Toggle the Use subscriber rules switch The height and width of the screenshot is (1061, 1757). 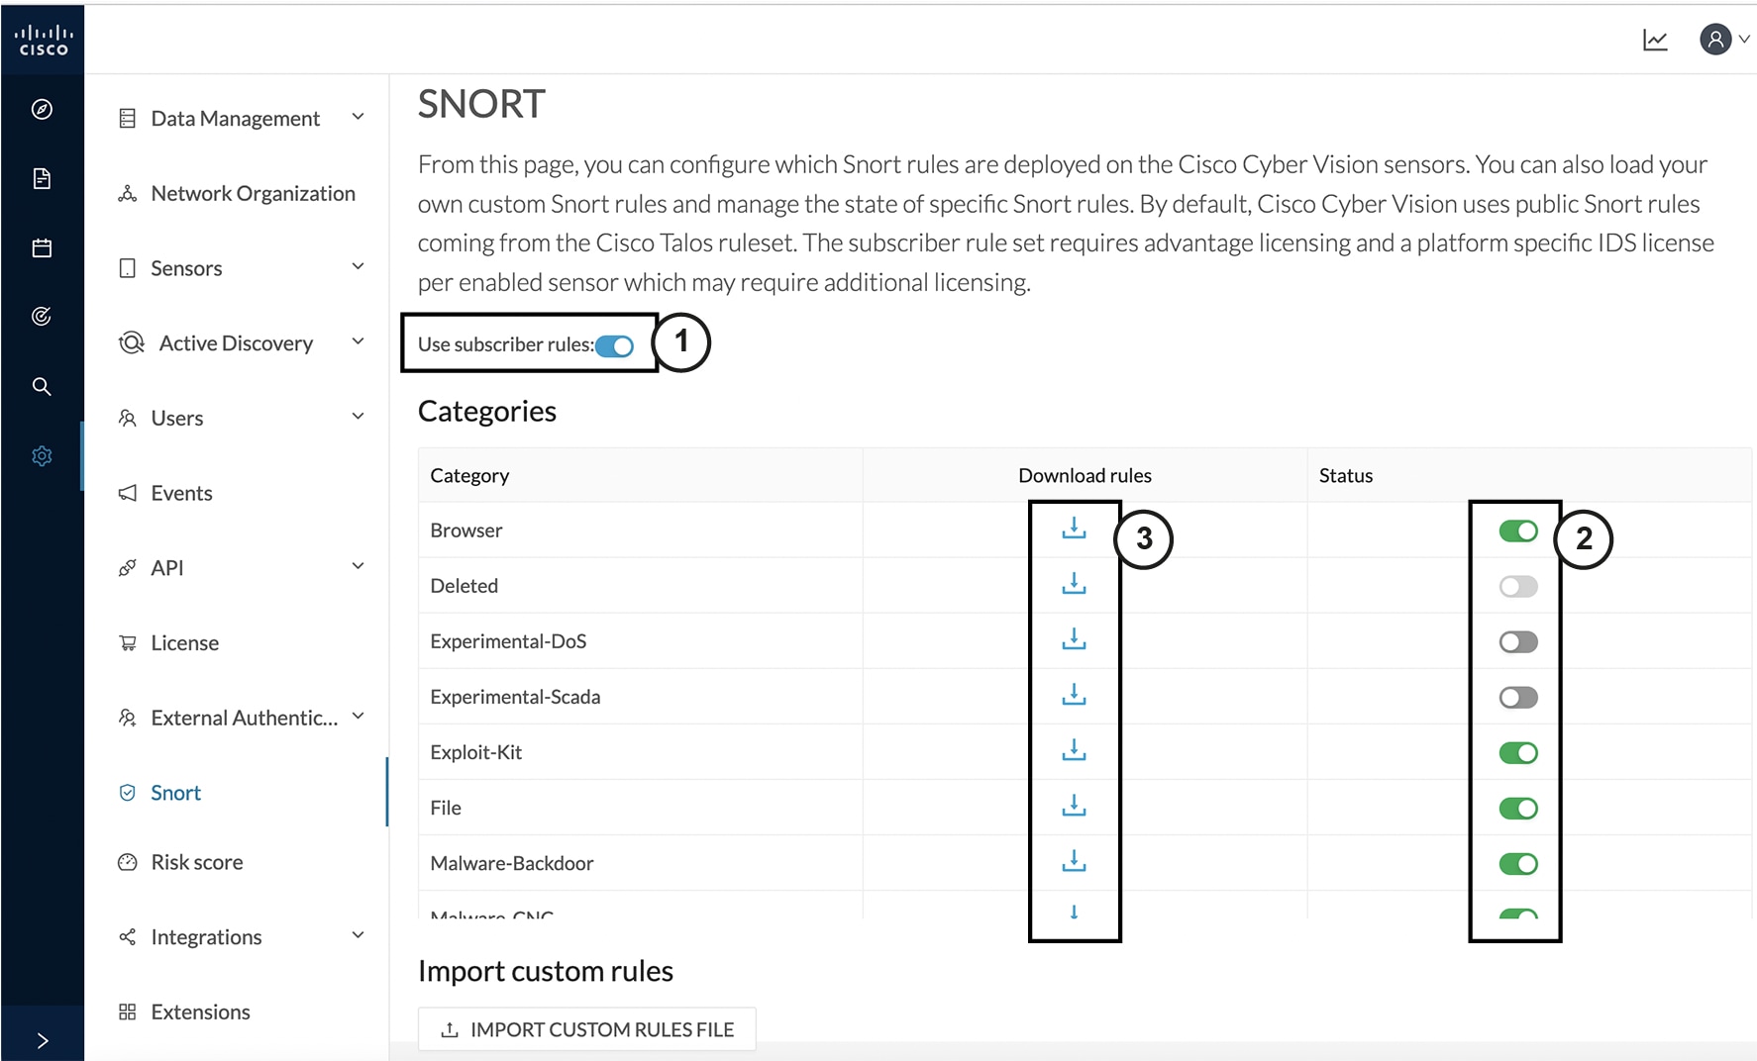point(614,345)
